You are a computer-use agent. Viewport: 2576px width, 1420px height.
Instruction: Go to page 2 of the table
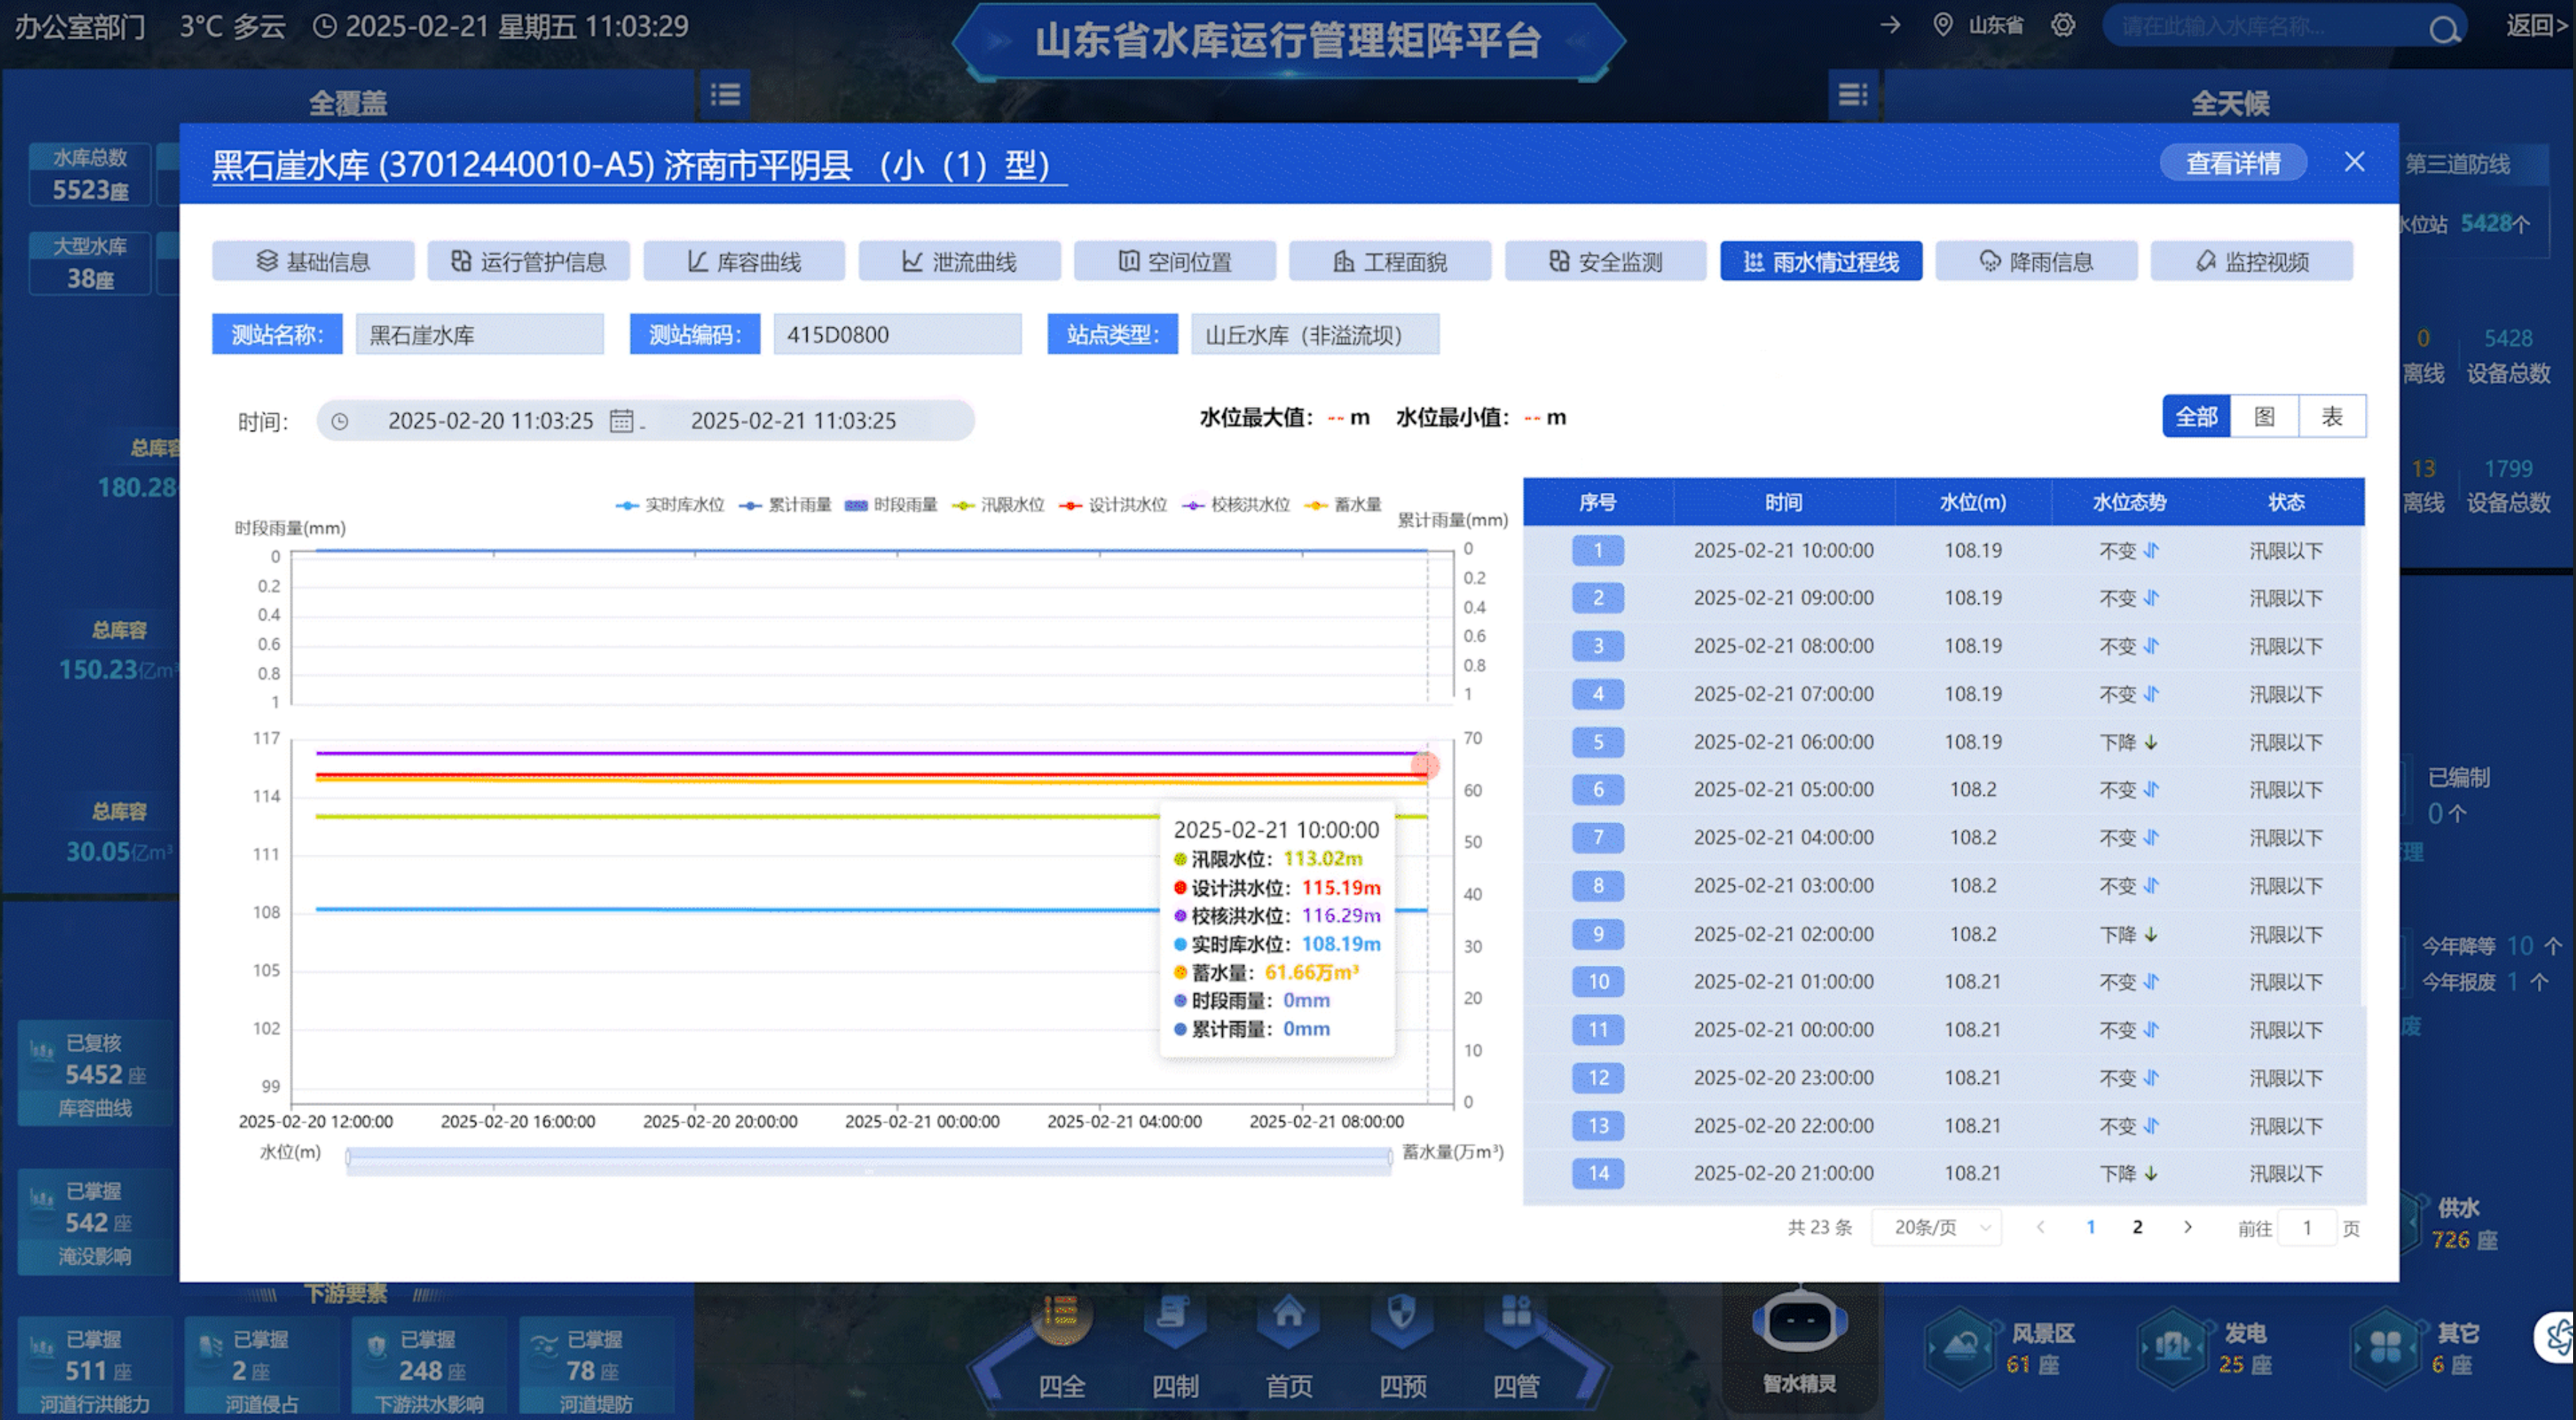[x=2137, y=1227]
